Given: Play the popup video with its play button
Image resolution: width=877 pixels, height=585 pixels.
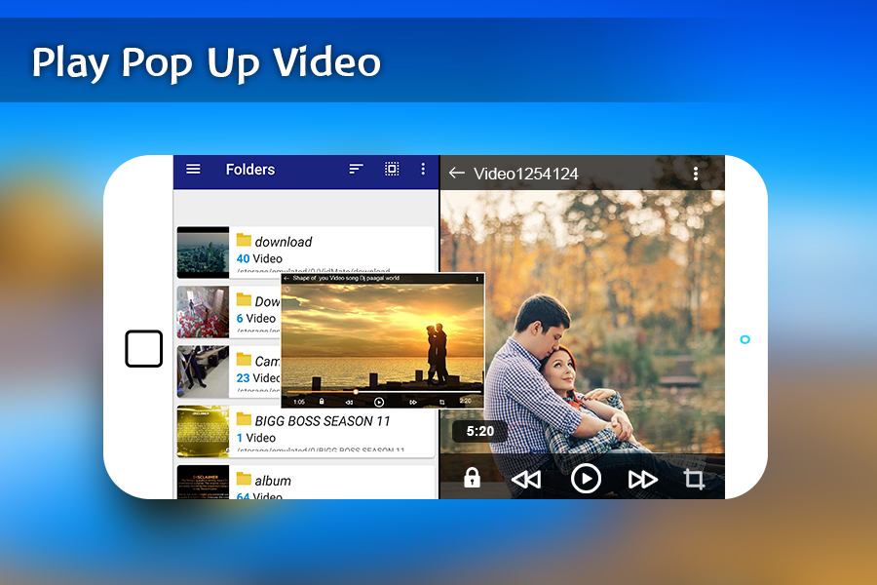Looking at the screenshot, I should tap(379, 402).
